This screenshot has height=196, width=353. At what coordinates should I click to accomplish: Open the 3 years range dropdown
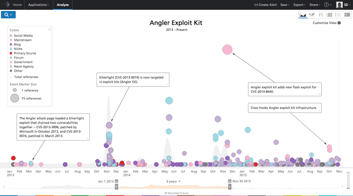(174, 181)
